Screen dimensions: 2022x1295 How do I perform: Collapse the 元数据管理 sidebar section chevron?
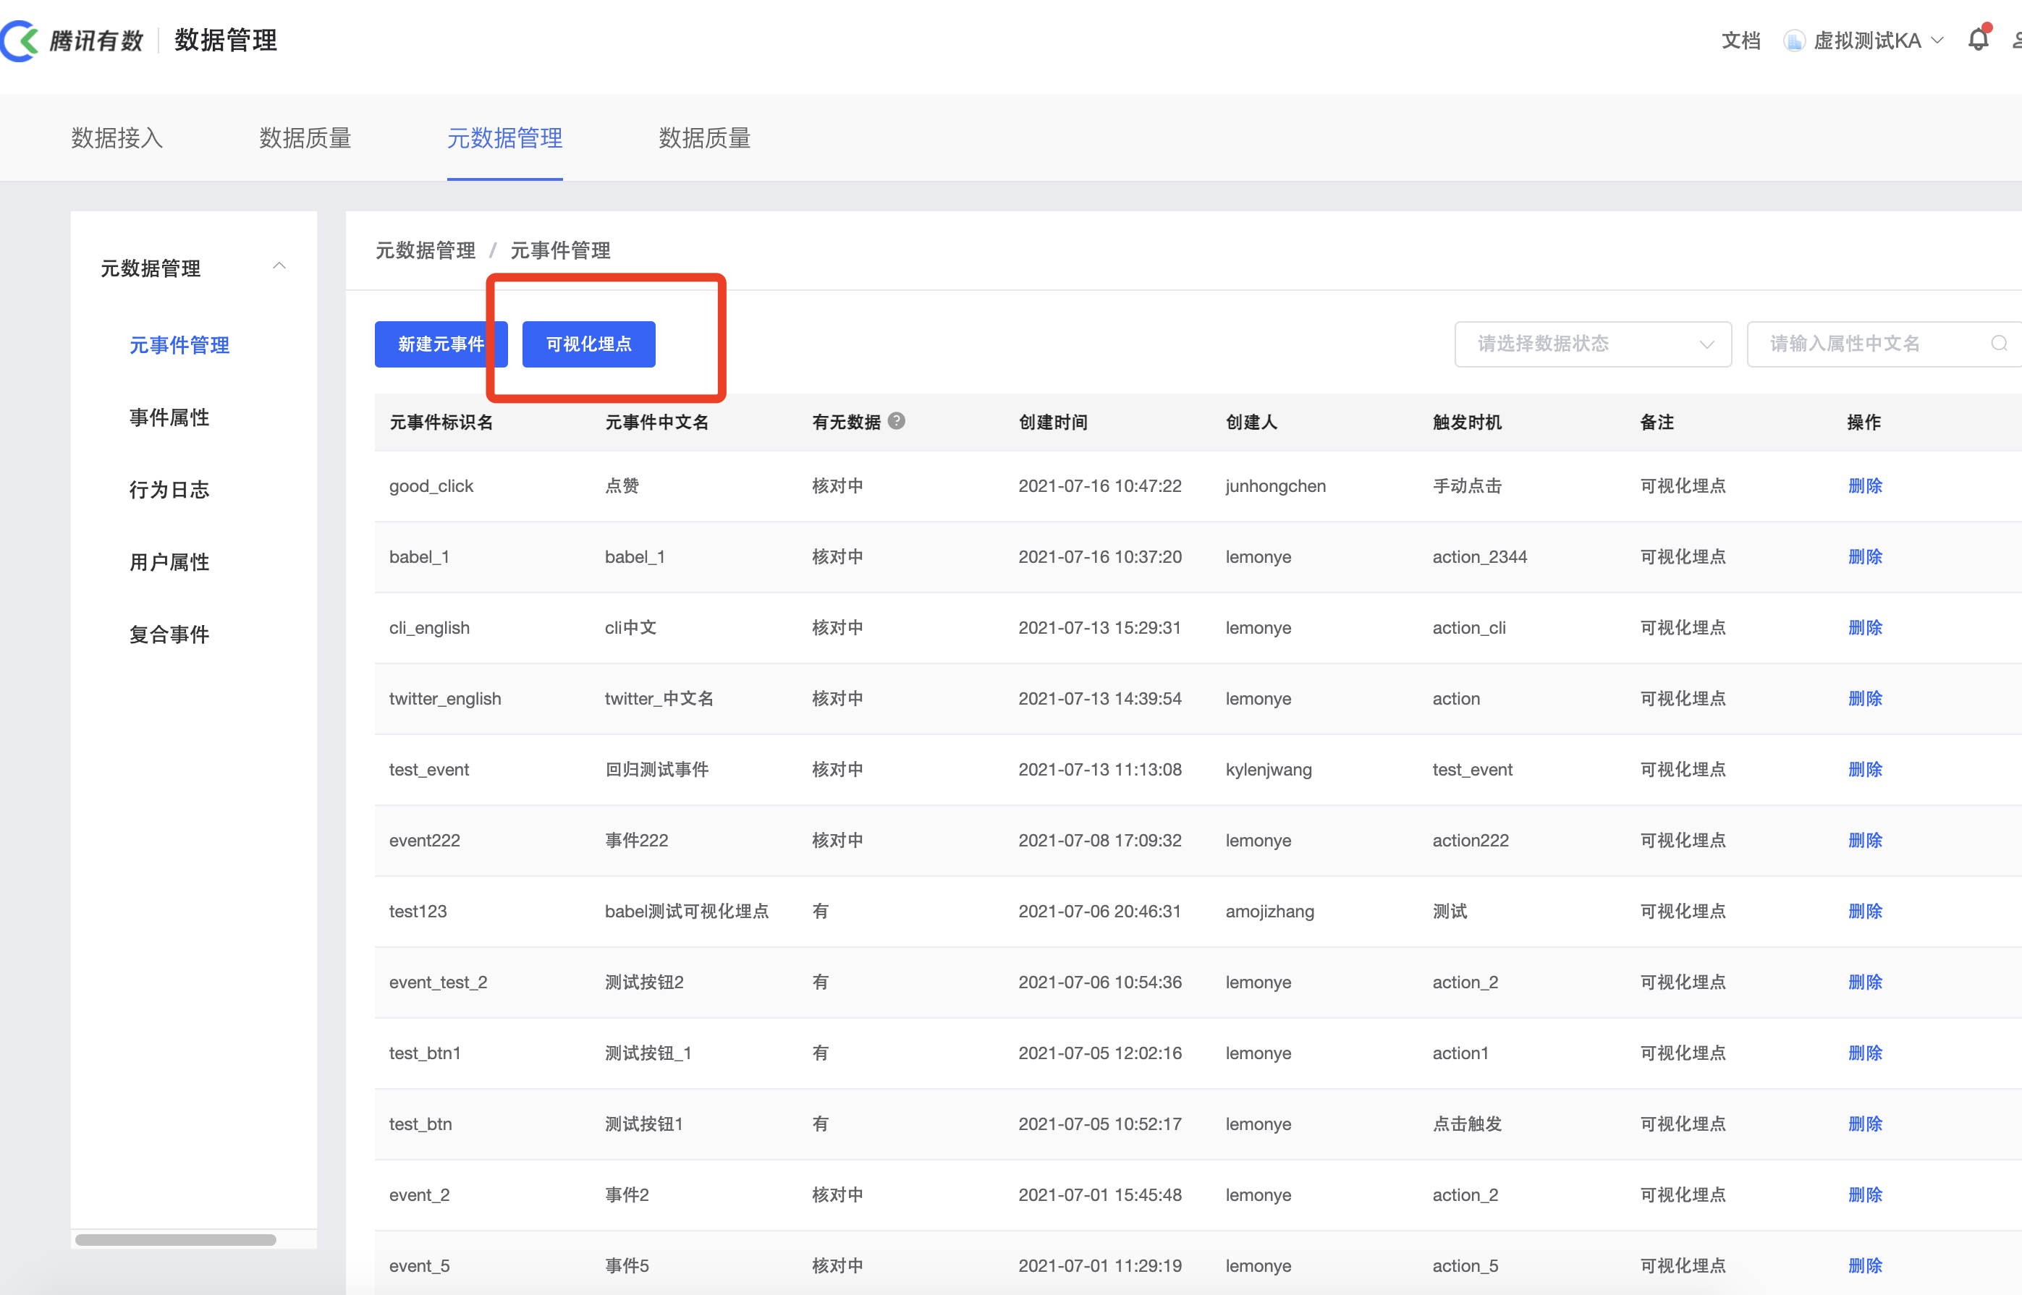tap(279, 266)
